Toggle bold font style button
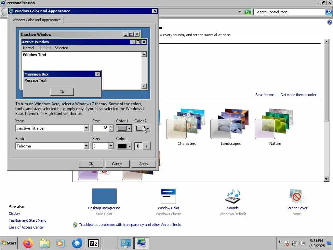333x250 pixels. [138, 146]
